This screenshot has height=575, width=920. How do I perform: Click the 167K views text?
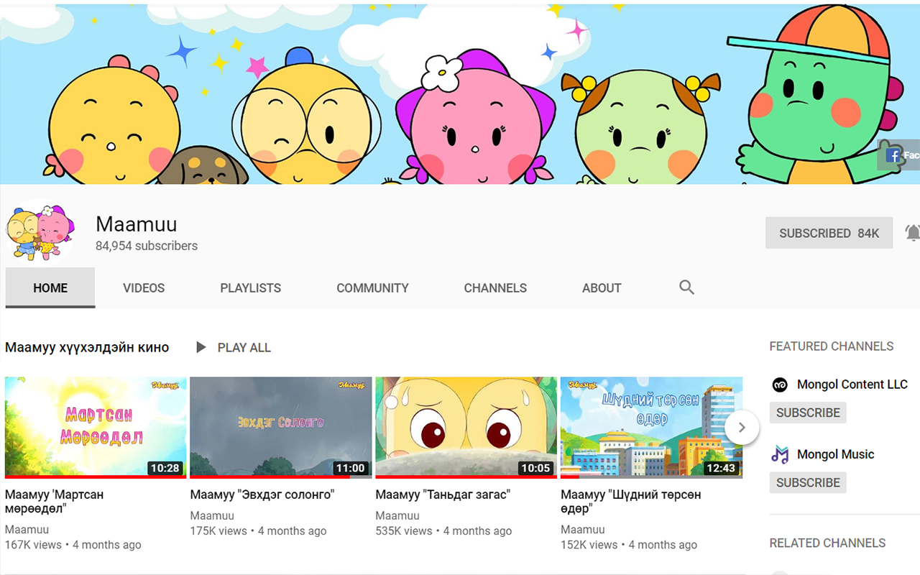(34, 545)
